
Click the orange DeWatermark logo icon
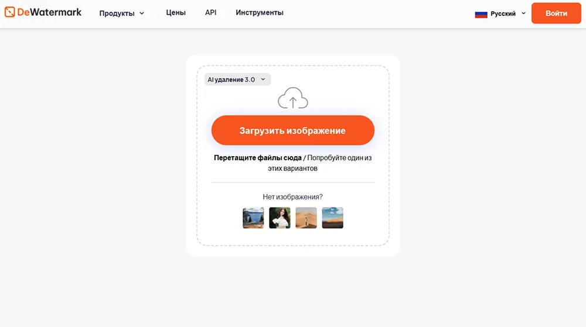[10, 12]
